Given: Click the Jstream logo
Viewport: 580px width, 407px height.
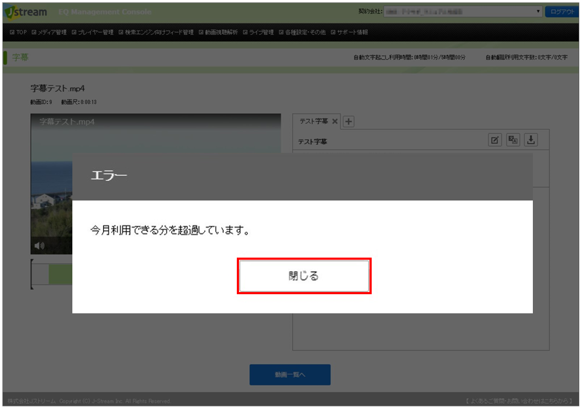Looking at the screenshot, I should tap(26, 12).
